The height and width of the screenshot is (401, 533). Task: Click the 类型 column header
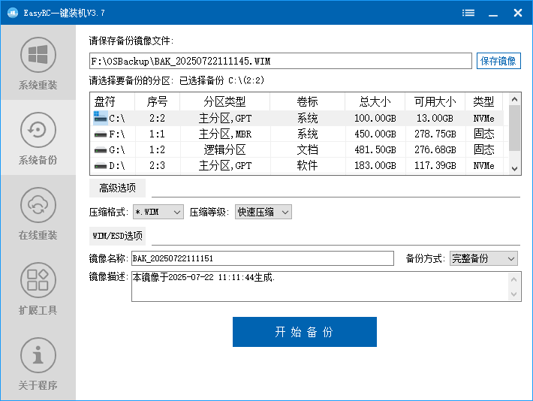(x=483, y=101)
